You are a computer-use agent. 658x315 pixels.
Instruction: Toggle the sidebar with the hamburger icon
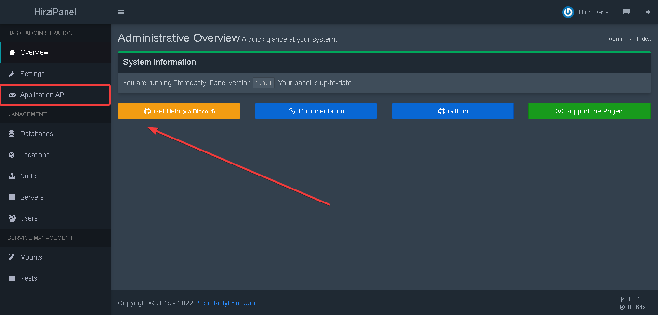coord(121,12)
